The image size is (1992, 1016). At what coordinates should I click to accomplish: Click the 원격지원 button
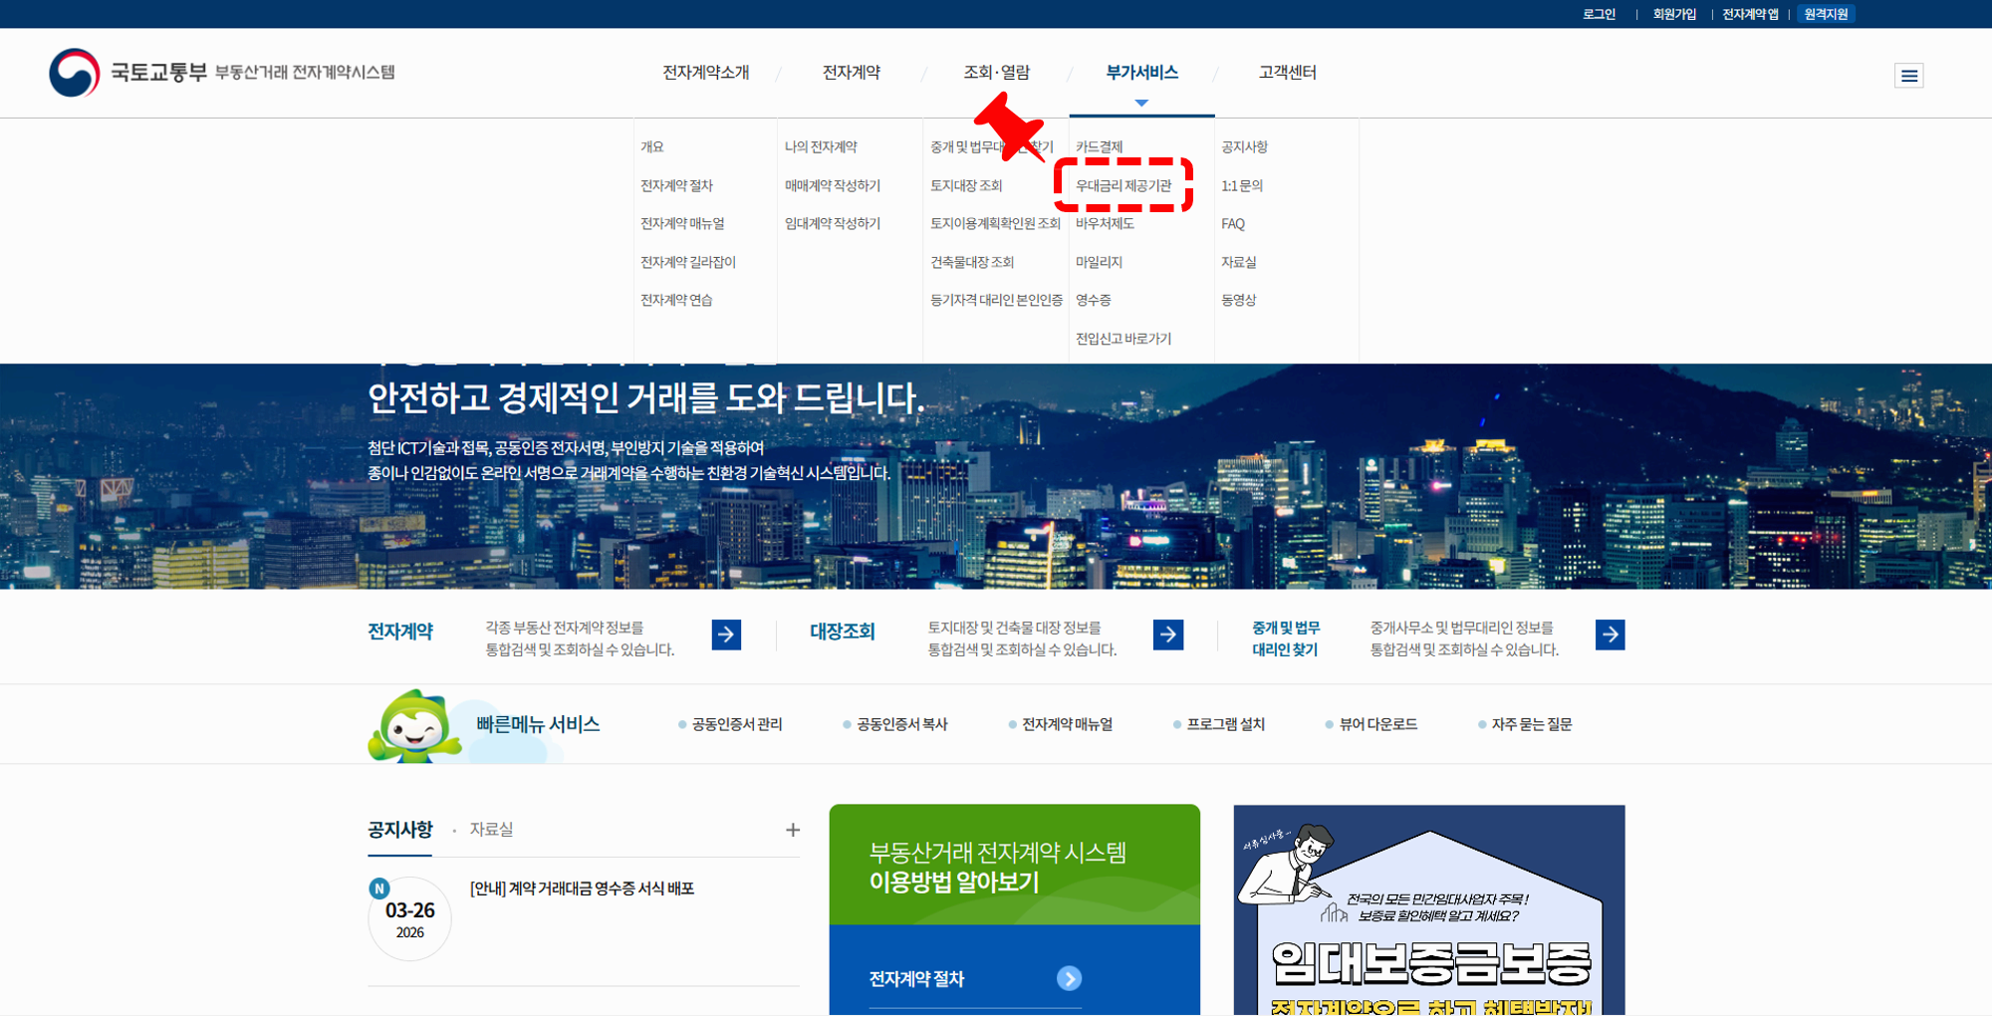[x=1826, y=14]
